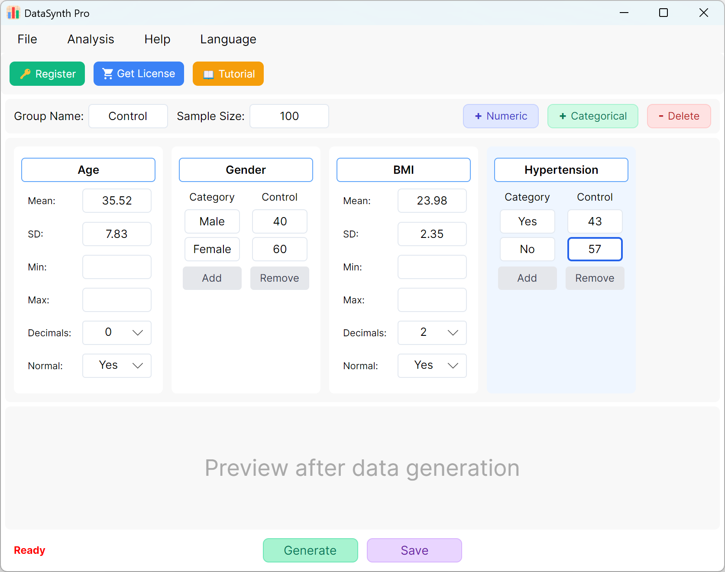Click the Age Mean field
The width and height of the screenshot is (725, 572).
(117, 201)
